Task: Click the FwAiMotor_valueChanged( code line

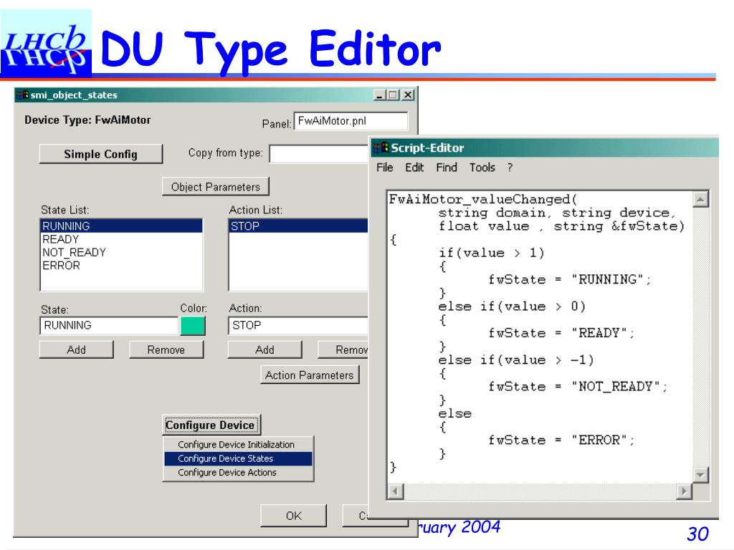Action: (x=483, y=199)
